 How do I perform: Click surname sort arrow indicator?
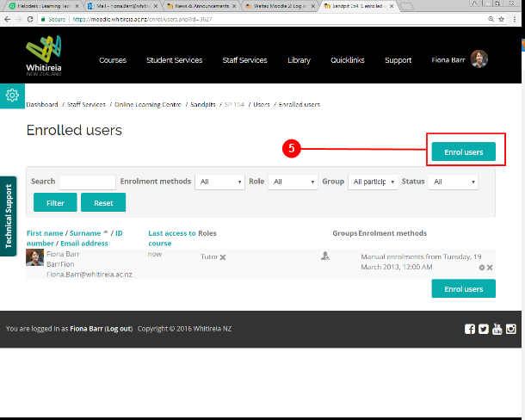106,232
